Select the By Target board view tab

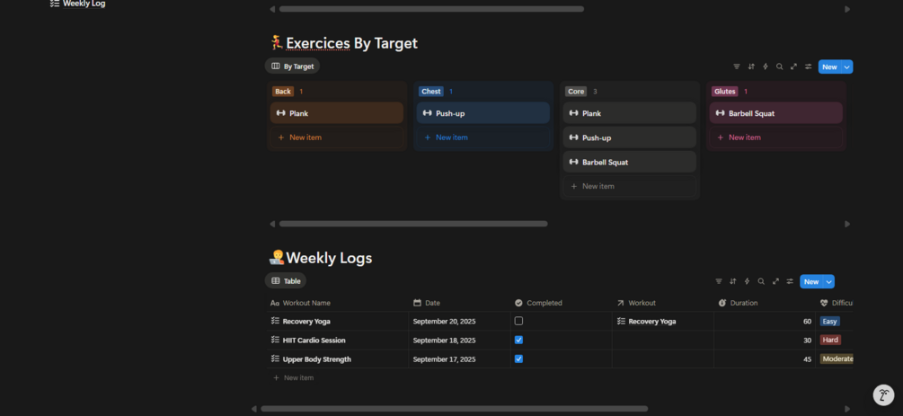pyautogui.click(x=292, y=66)
